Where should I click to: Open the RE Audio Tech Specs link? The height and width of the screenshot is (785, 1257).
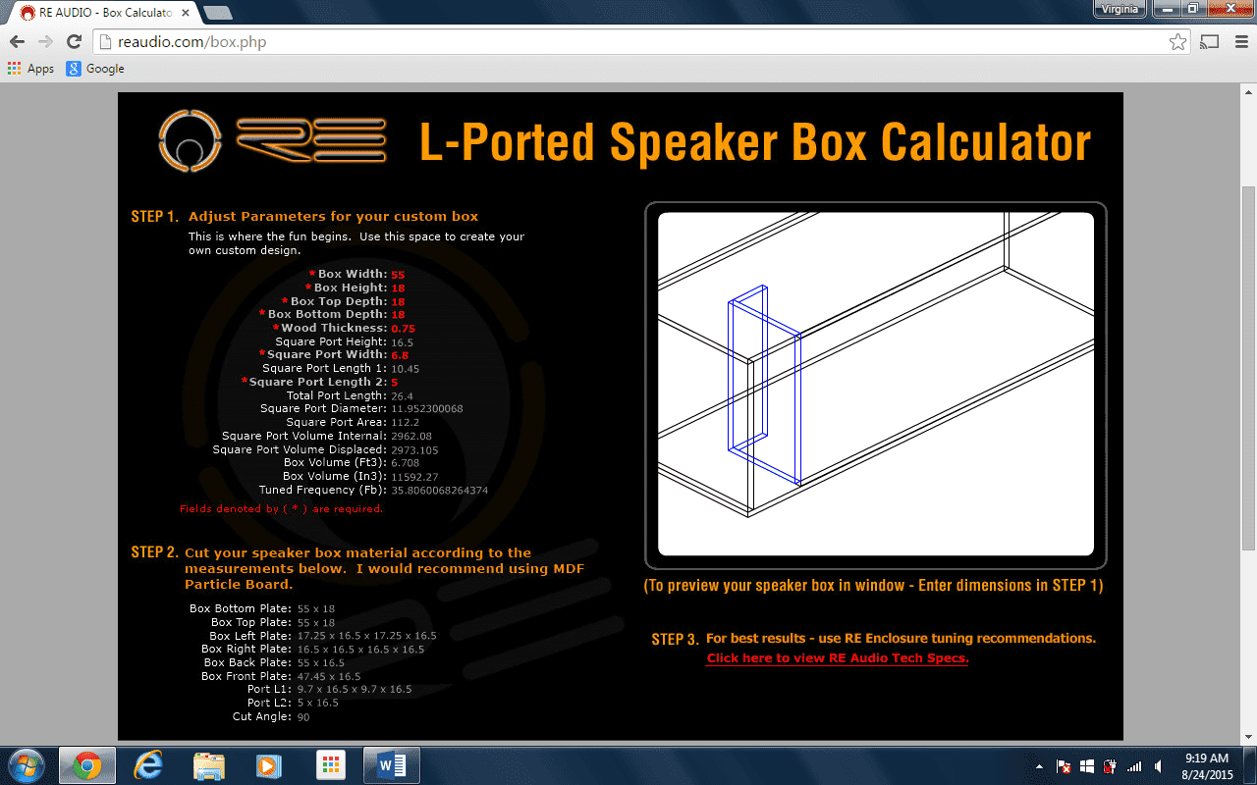(838, 658)
